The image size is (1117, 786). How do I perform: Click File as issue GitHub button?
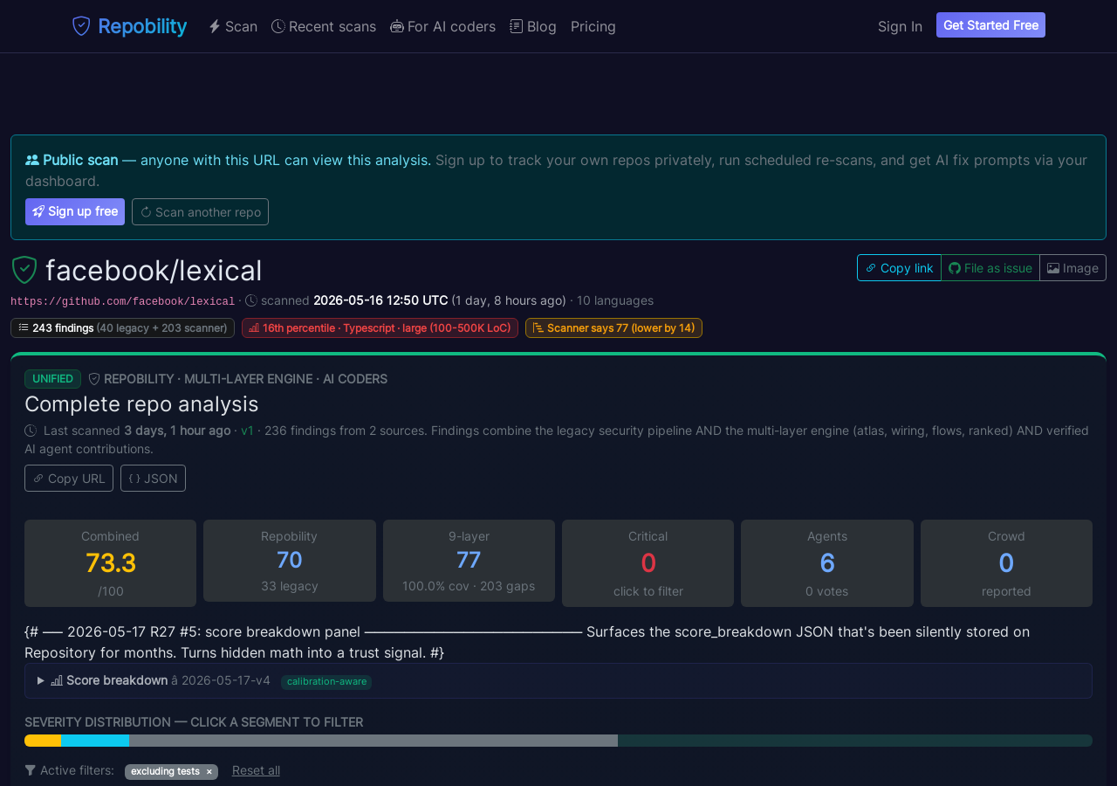(x=990, y=268)
